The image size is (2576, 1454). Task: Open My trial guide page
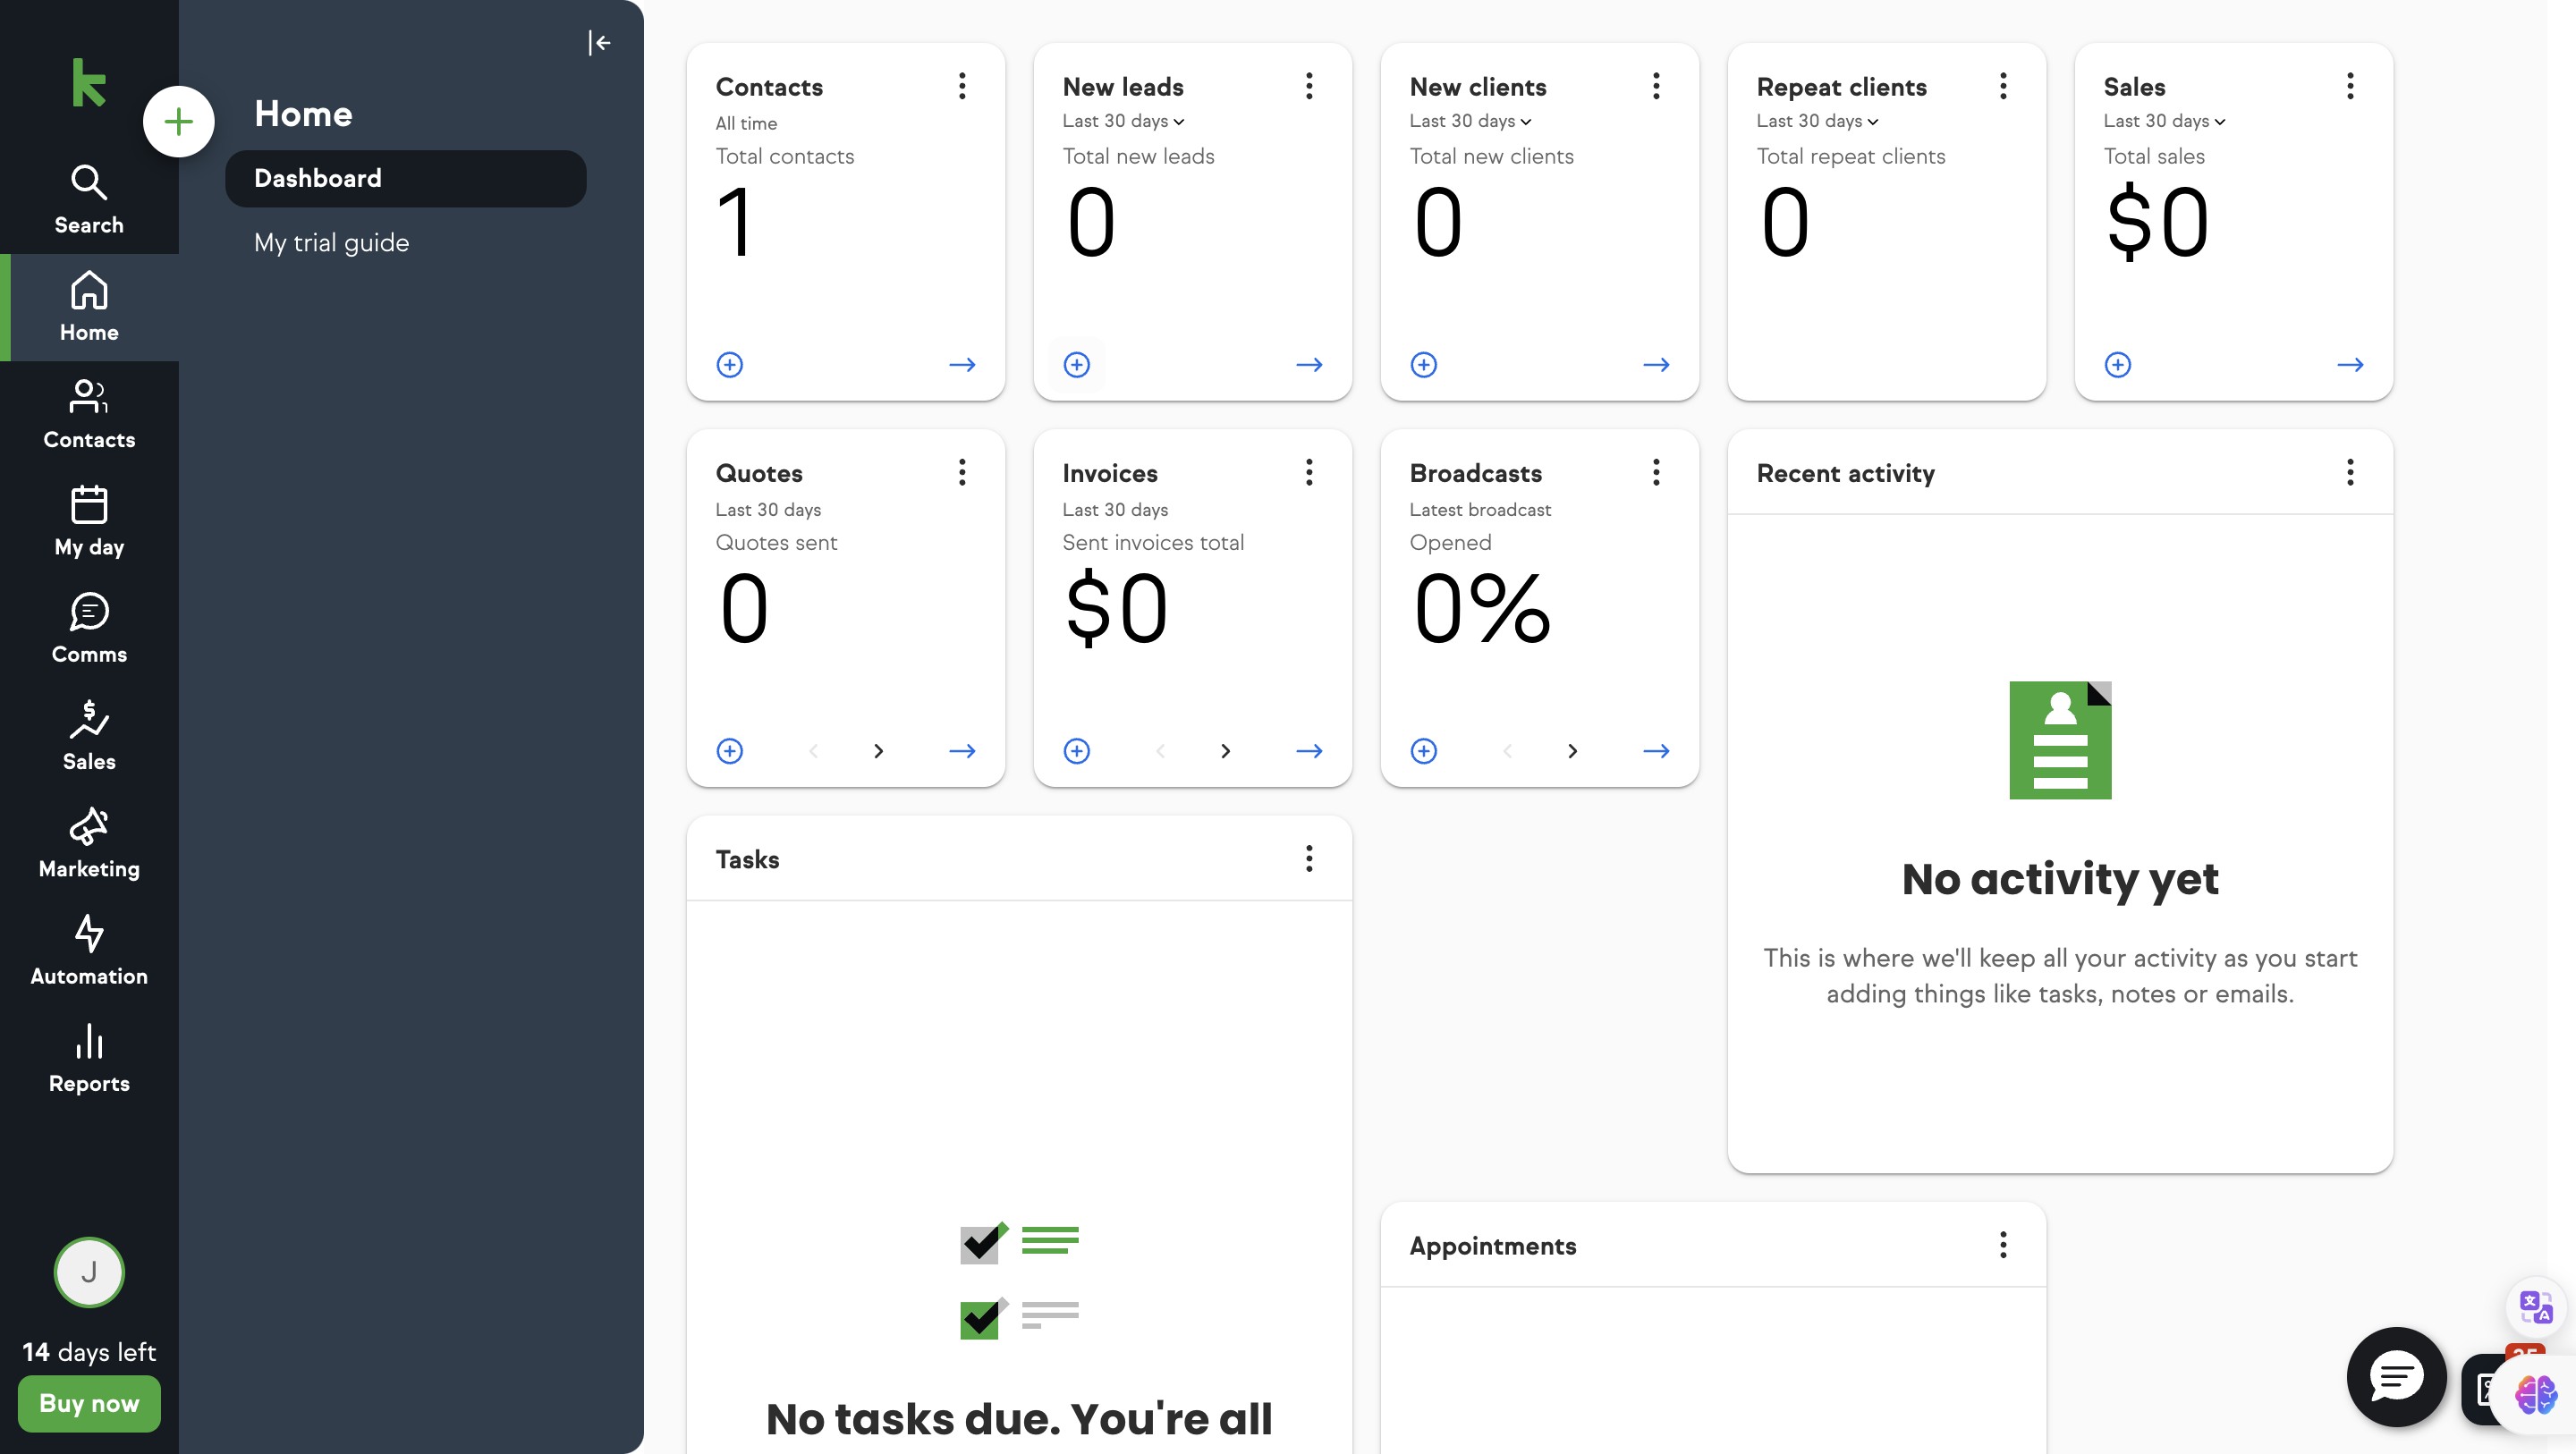[x=331, y=243]
